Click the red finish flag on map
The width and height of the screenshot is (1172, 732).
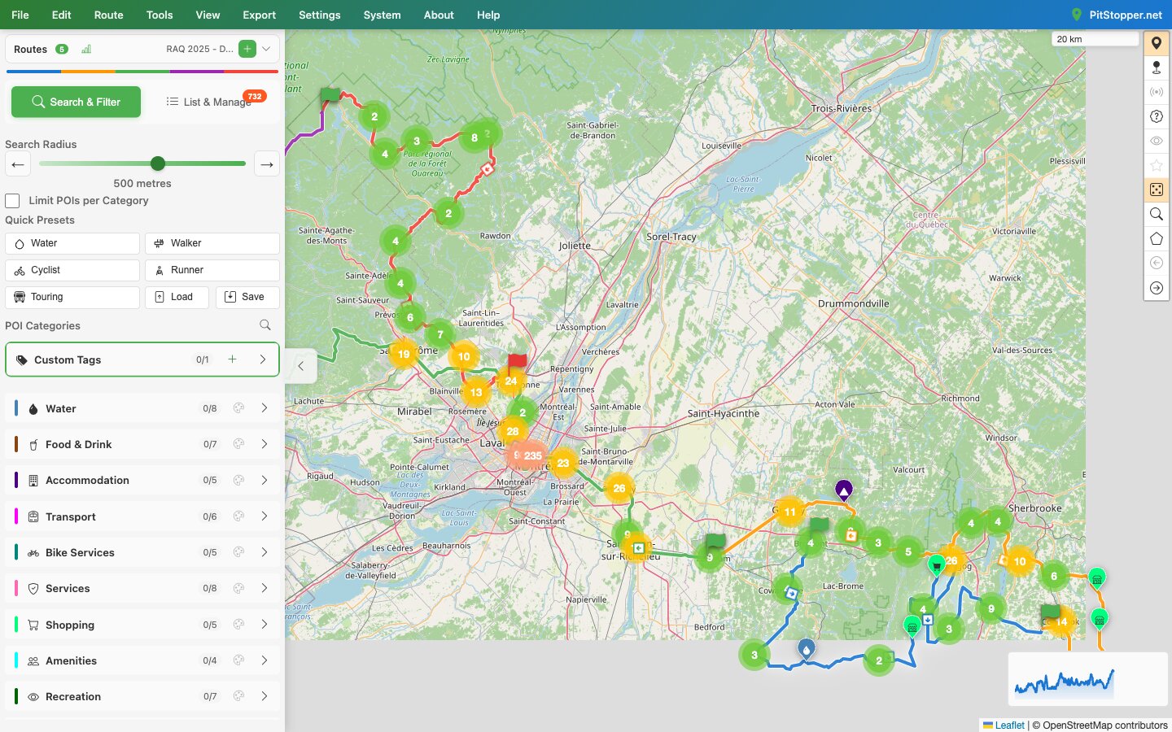click(517, 362)
